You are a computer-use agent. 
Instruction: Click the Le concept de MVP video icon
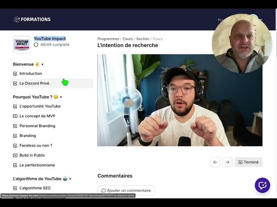tap(15, 116)
